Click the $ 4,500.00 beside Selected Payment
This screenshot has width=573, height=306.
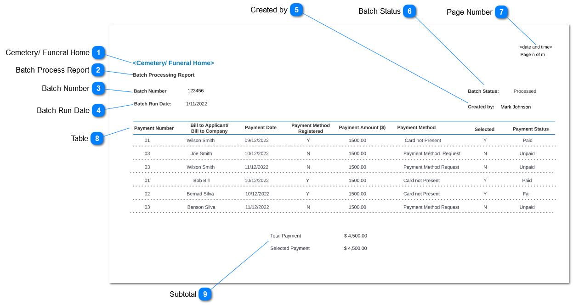[x=356, y=248]
